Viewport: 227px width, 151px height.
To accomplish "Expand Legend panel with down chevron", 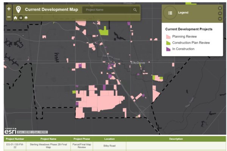I will click(220, 19).
